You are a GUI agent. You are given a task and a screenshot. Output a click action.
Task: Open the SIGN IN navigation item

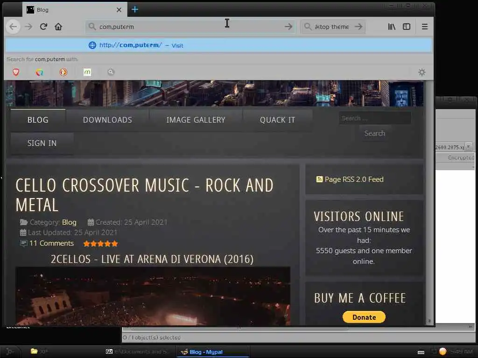(x=42, y=143)
